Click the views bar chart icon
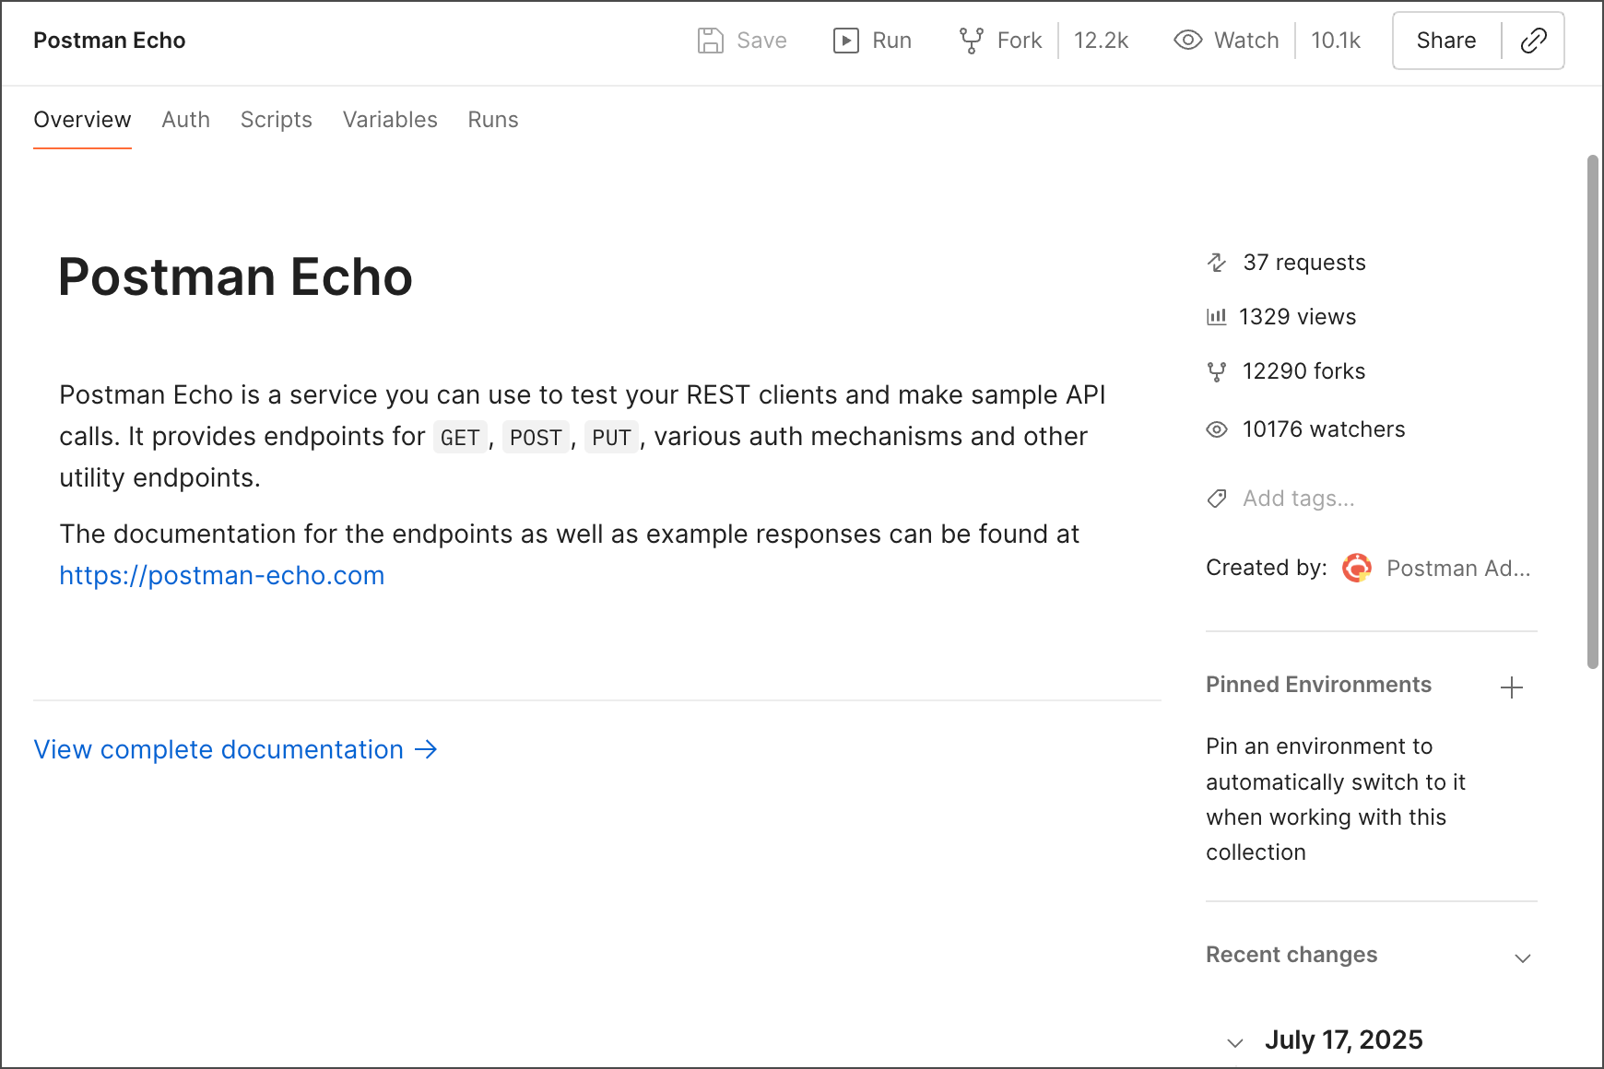Image resolution: width=1604 pixels, height=1069 pixels. [1217, 317]
